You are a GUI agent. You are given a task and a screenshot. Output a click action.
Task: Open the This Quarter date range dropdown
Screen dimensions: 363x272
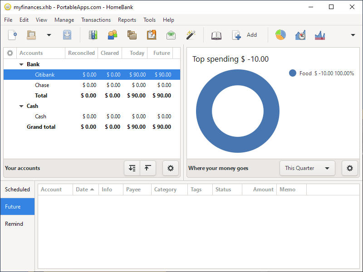click(307, 168)
